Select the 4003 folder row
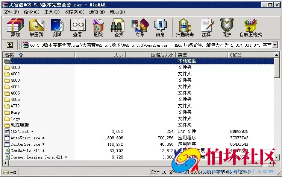 pos(138,80)
